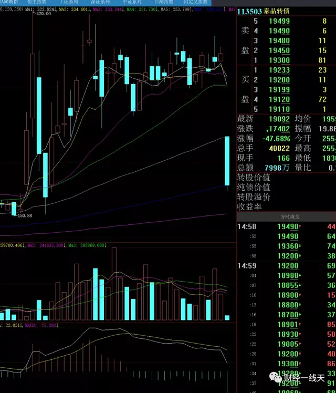This screenshot has width=336, height=393.
Task: Click the 113503 泰晶转债 title
Action: click(x=263, y=11)
